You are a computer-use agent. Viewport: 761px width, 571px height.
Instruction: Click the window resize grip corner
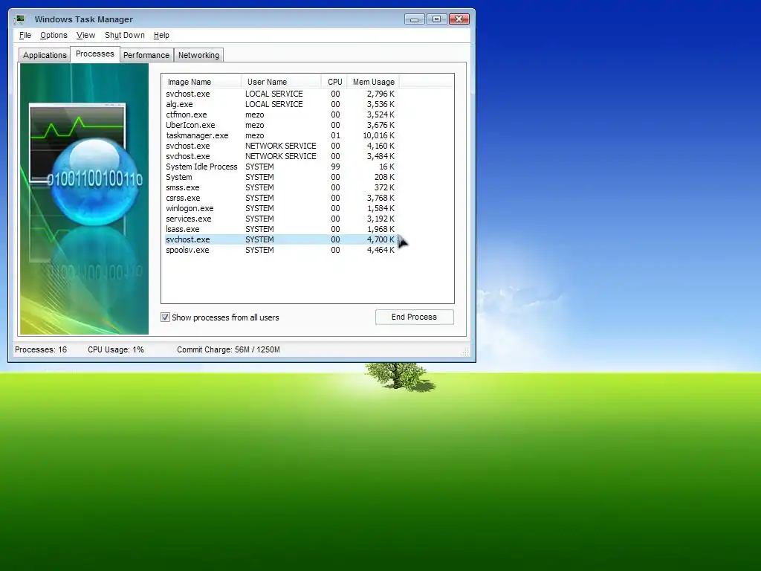[465, 352]
